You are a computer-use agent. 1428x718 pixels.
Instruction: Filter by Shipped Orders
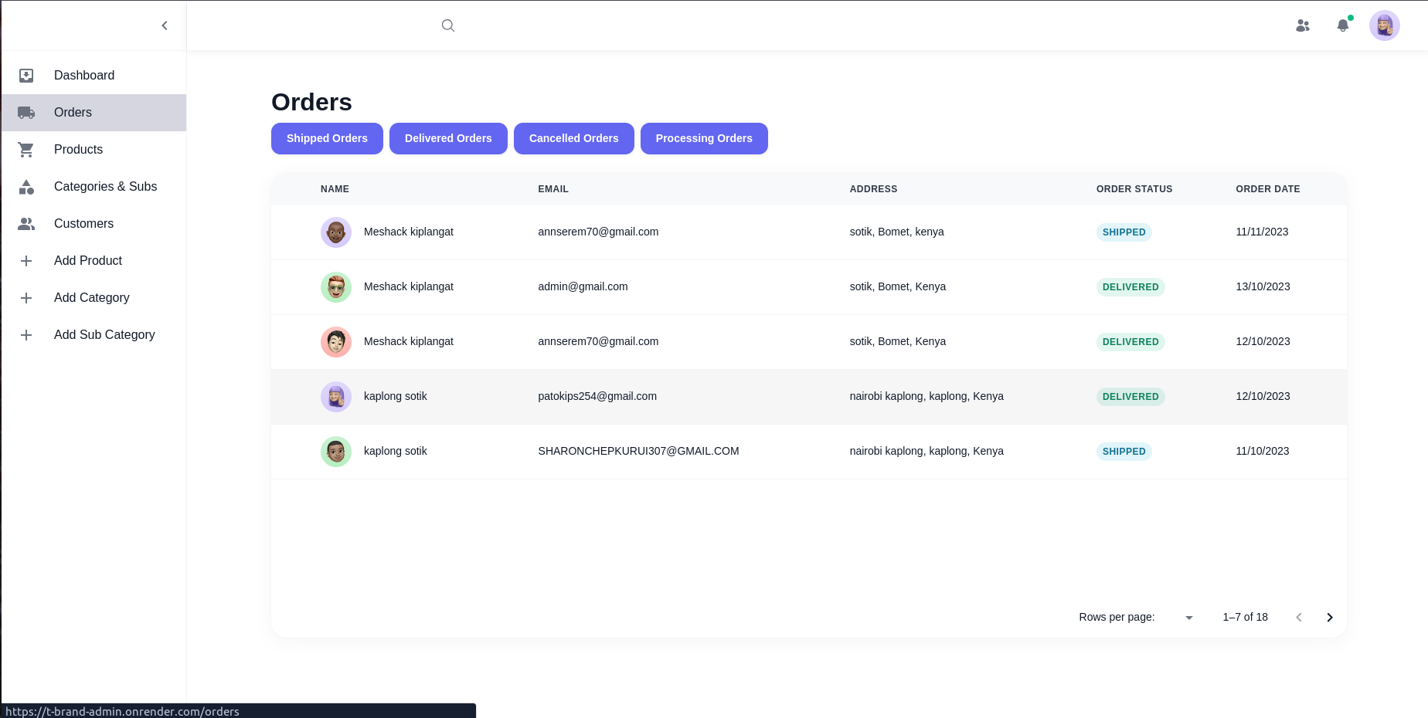327,139
